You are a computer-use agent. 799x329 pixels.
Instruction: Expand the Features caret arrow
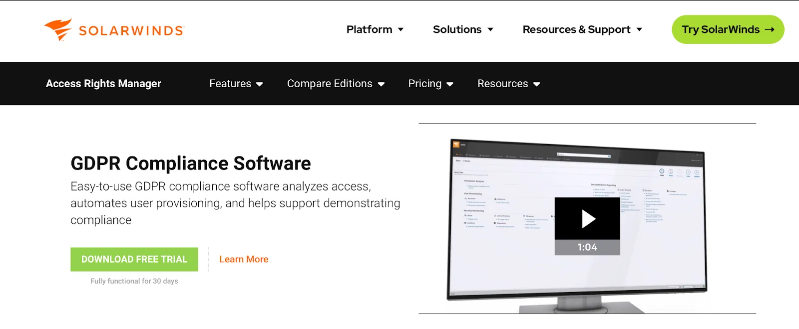(x=260, y=84)
